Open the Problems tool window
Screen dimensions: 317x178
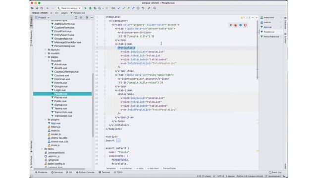point(41,173)
